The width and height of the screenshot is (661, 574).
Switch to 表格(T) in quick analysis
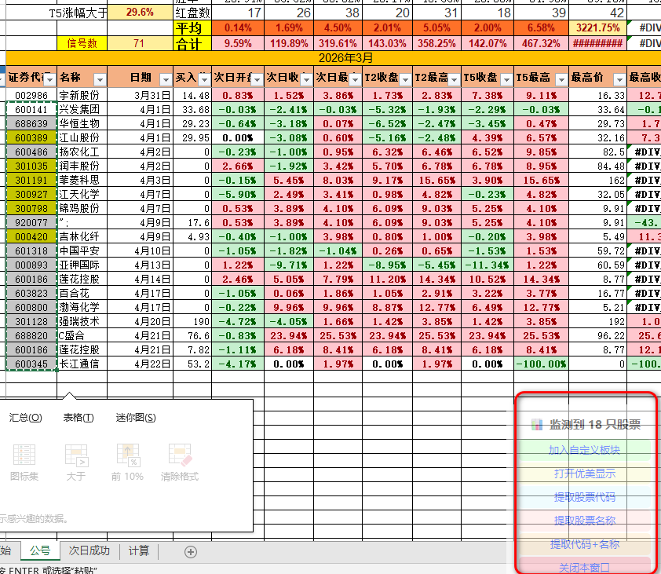(x=79, y=418)
